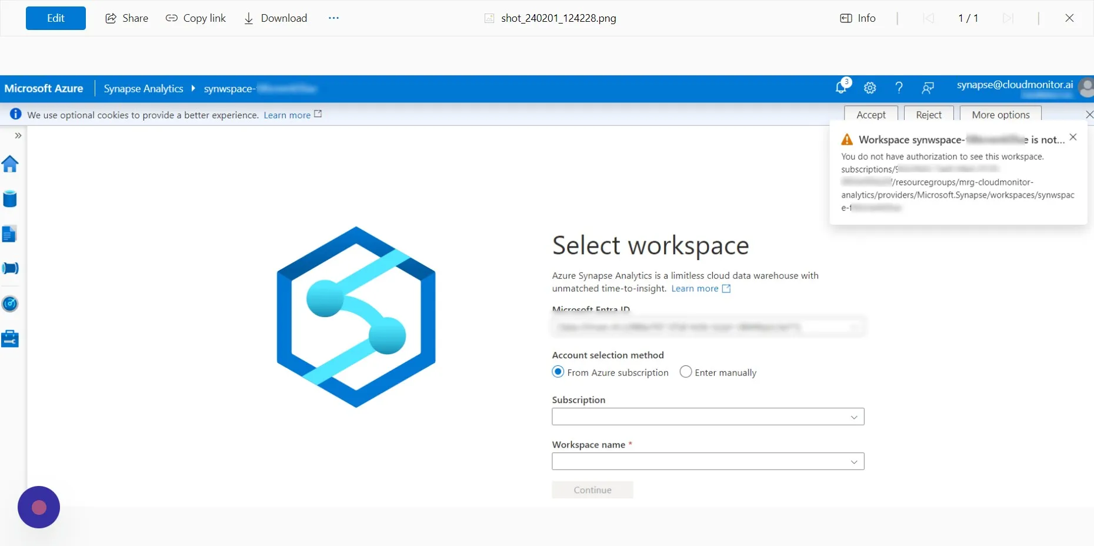The image size is (1094, 546).
Task: Click the file name shot_240201_124228.png
Action: tap(558, 18)
